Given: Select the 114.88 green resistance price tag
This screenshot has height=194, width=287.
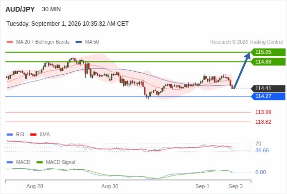Looking at the screenshot, I should [268, 62].
